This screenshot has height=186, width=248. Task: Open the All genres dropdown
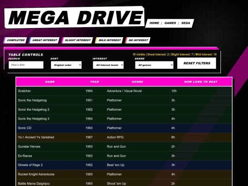click(x=154, y=65)
